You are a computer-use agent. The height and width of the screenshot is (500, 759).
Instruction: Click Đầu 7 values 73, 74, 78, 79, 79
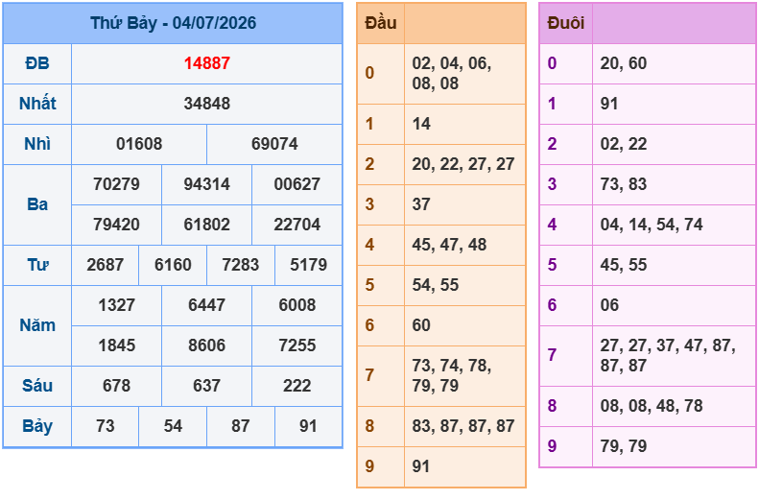(x=452, y=375)
